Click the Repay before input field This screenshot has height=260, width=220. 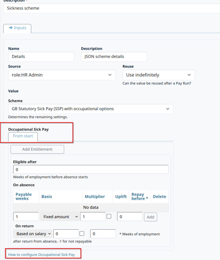click(x=130, y=217)
